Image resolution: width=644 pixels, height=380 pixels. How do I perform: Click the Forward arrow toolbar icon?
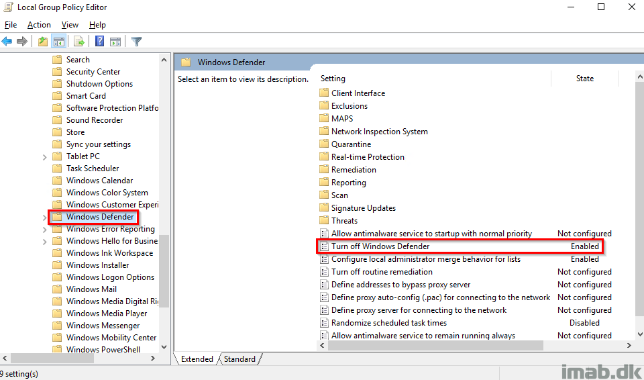[x=22, y=41]
